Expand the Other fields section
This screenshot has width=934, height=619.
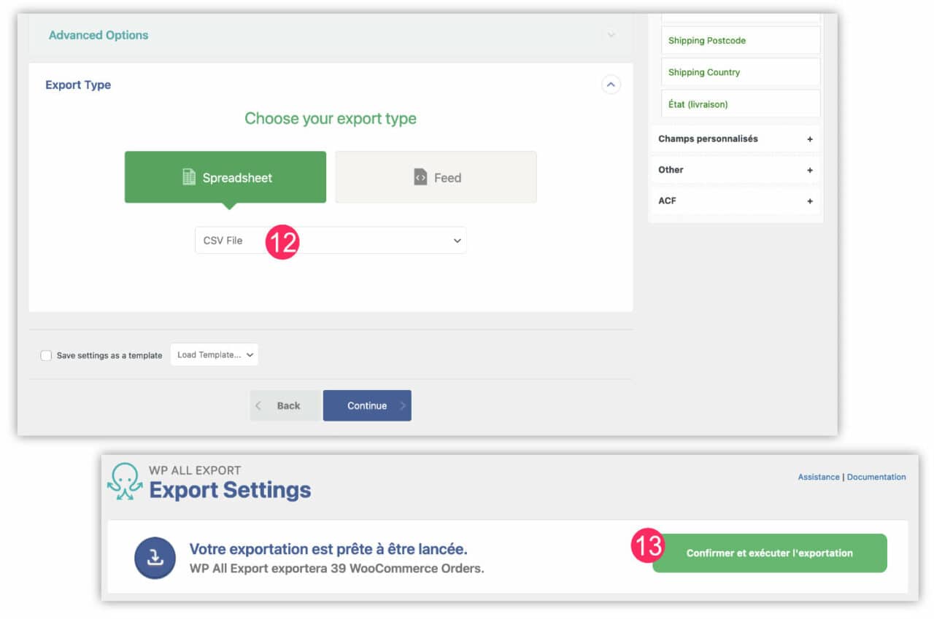point(810,169)
